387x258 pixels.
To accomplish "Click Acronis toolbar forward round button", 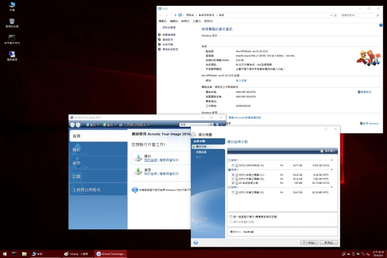I will pos(78,125).
